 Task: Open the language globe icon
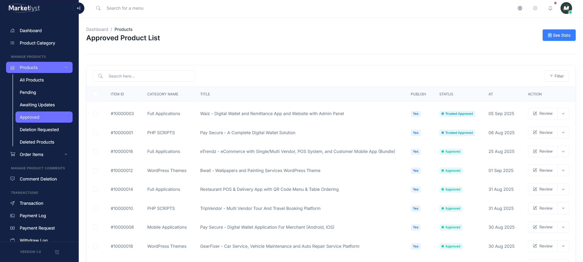(x=520, y=8)
